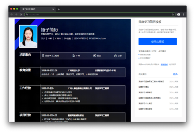Click the 使用此模板 blue button
195x133 pixels.
[x=158, y=41]
